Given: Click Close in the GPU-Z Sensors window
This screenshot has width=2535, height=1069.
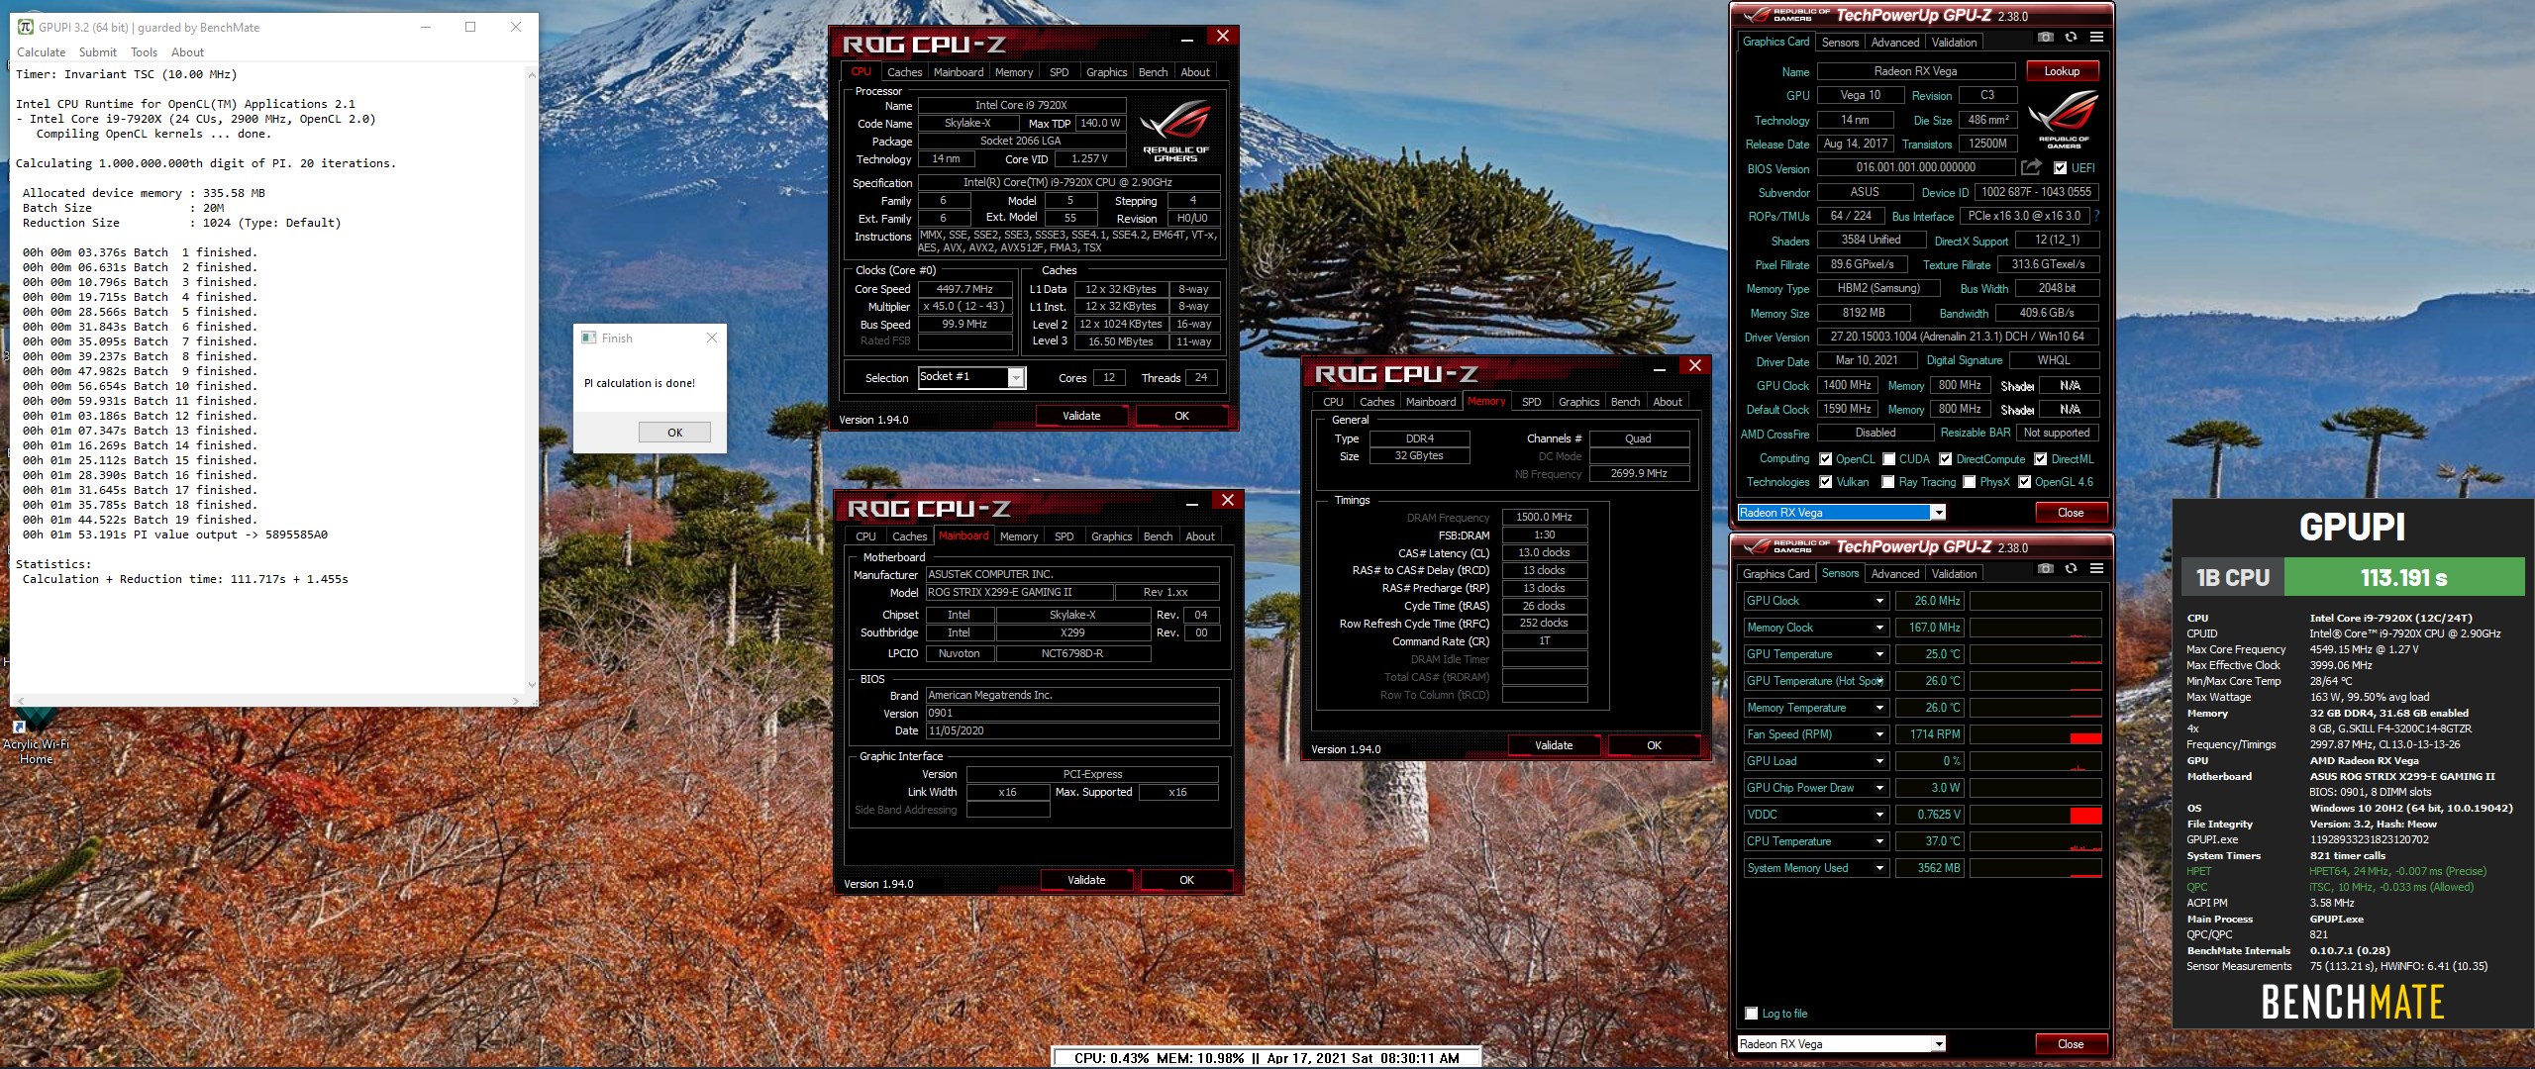Looking at the screenshot, I should coord(2071,1044).
